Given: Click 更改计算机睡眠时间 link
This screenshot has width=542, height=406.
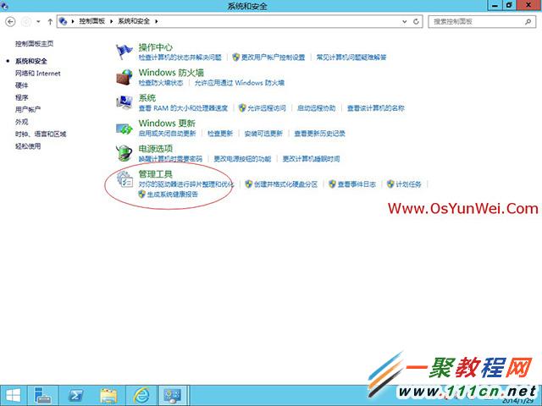Looking at the screenshot, I should click(x=311, y=159).
